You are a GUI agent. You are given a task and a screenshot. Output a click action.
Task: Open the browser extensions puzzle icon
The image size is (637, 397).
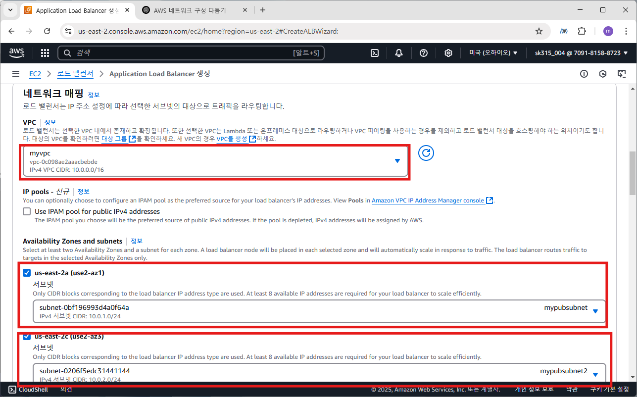[582, 31]
